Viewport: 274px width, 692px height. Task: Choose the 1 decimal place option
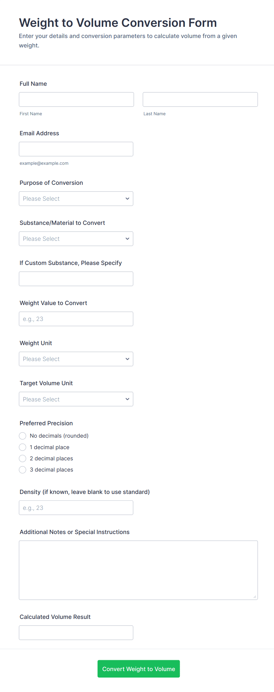pos(23,447)
